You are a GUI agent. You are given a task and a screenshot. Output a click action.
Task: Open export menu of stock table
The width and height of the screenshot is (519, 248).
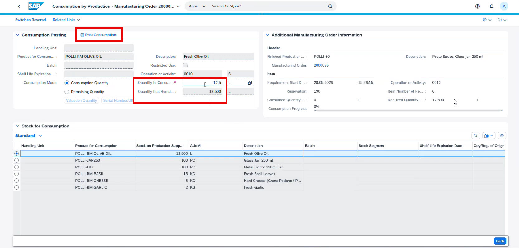(x=489, y=136)
